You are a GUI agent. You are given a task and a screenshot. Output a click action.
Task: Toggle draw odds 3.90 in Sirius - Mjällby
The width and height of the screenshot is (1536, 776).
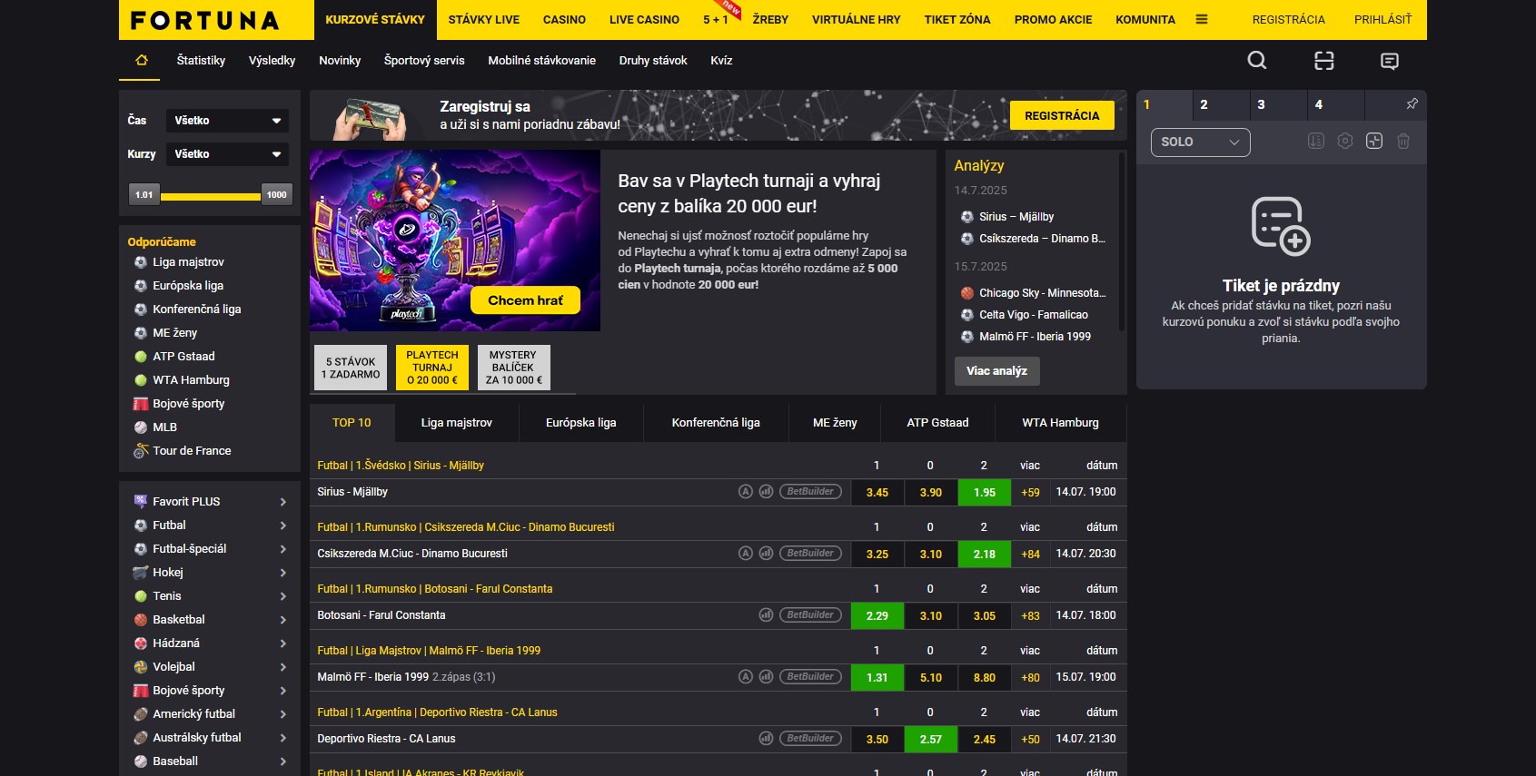click(931, 493)
